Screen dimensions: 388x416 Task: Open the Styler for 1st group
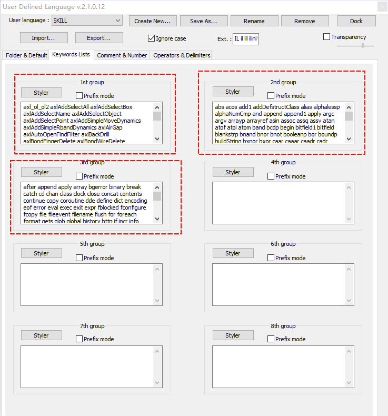pos(41,93)
